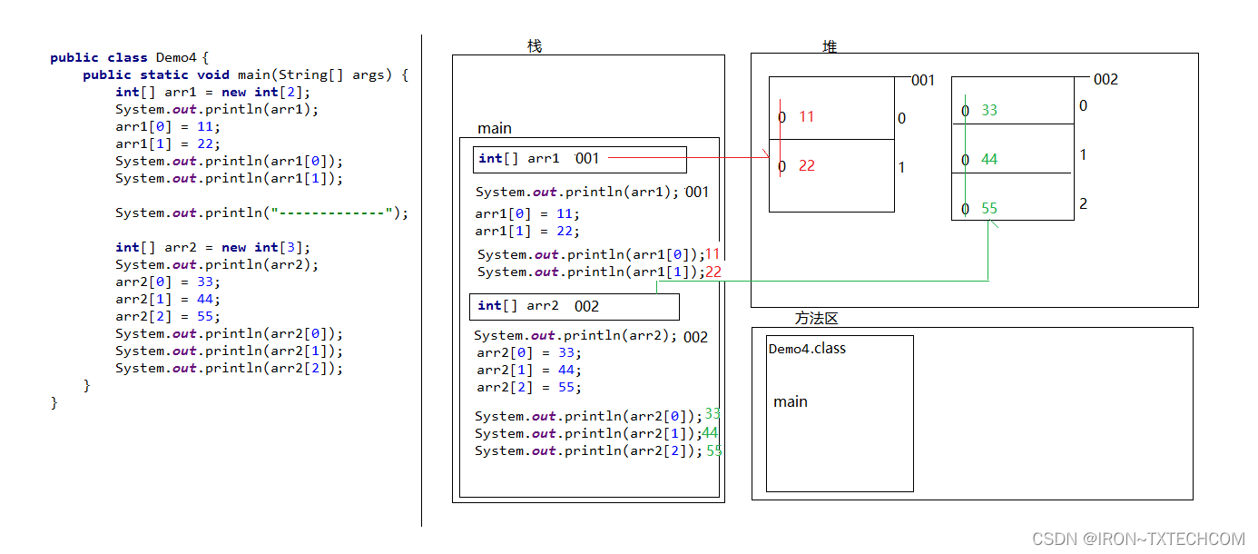Click index 1 beside heap array 001
This screenshot has width=1258, height=554.
coord(901,167)
